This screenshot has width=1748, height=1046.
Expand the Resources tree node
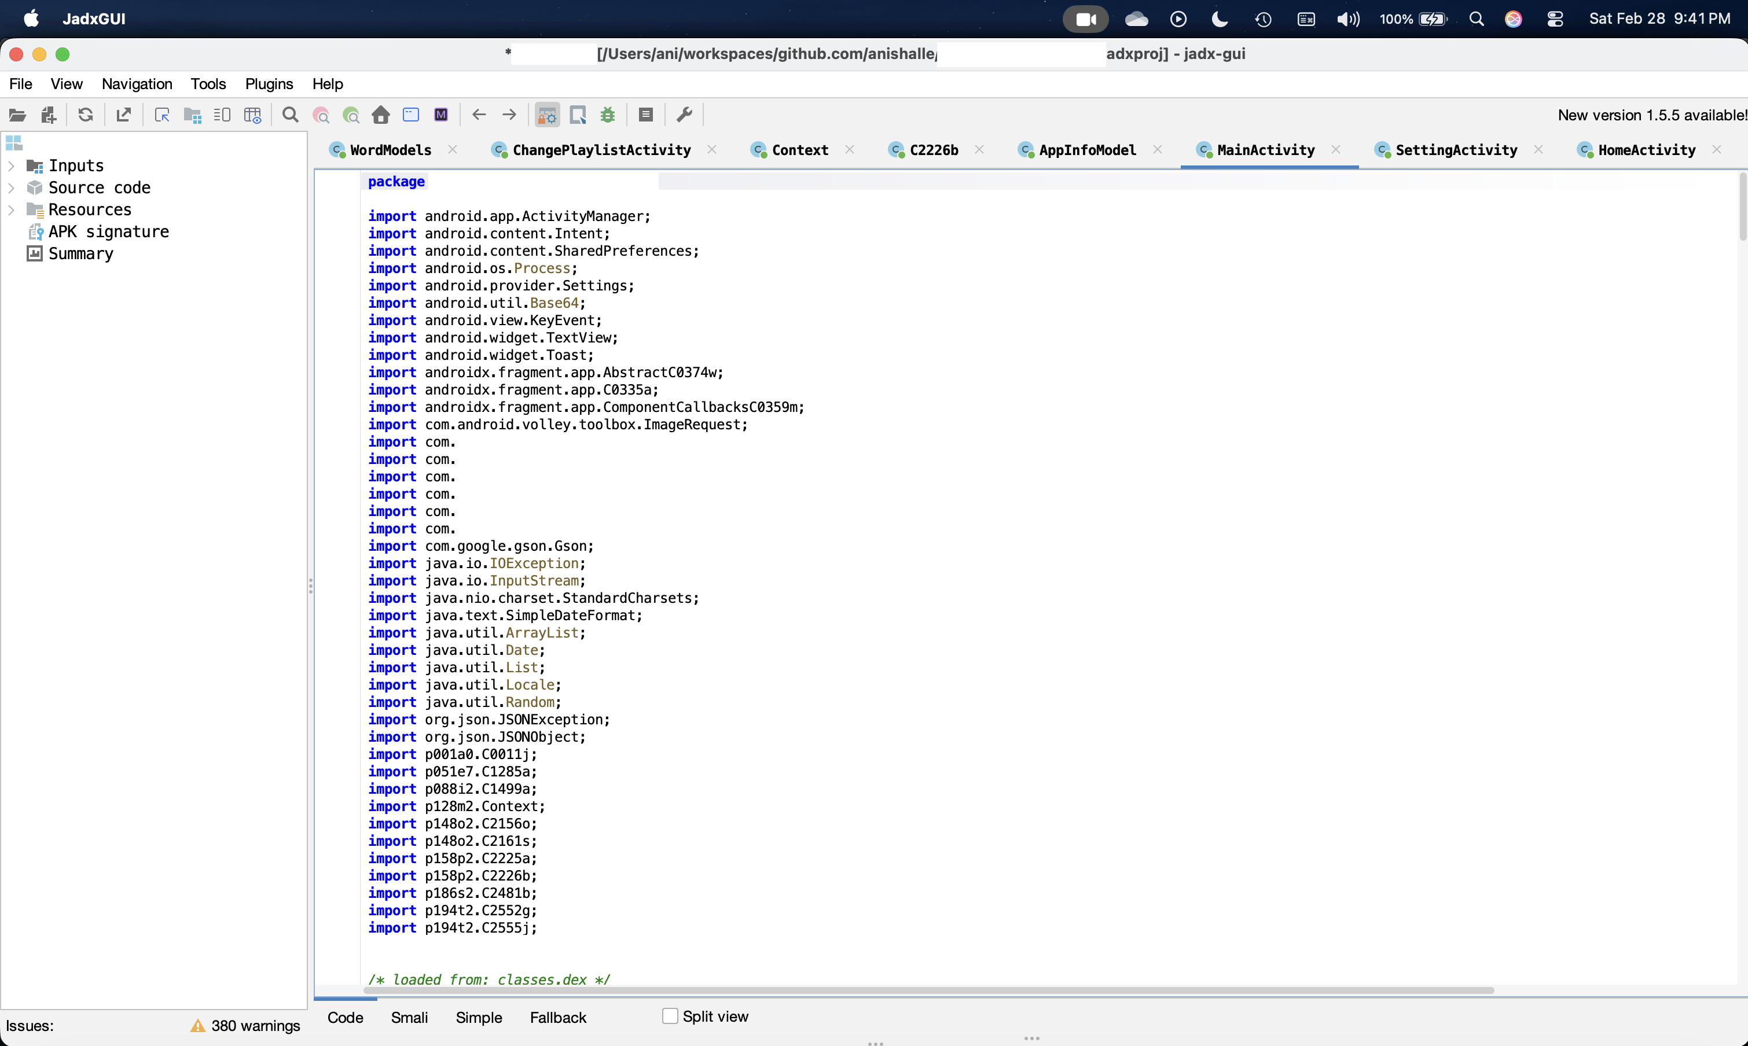coord(11,209)
